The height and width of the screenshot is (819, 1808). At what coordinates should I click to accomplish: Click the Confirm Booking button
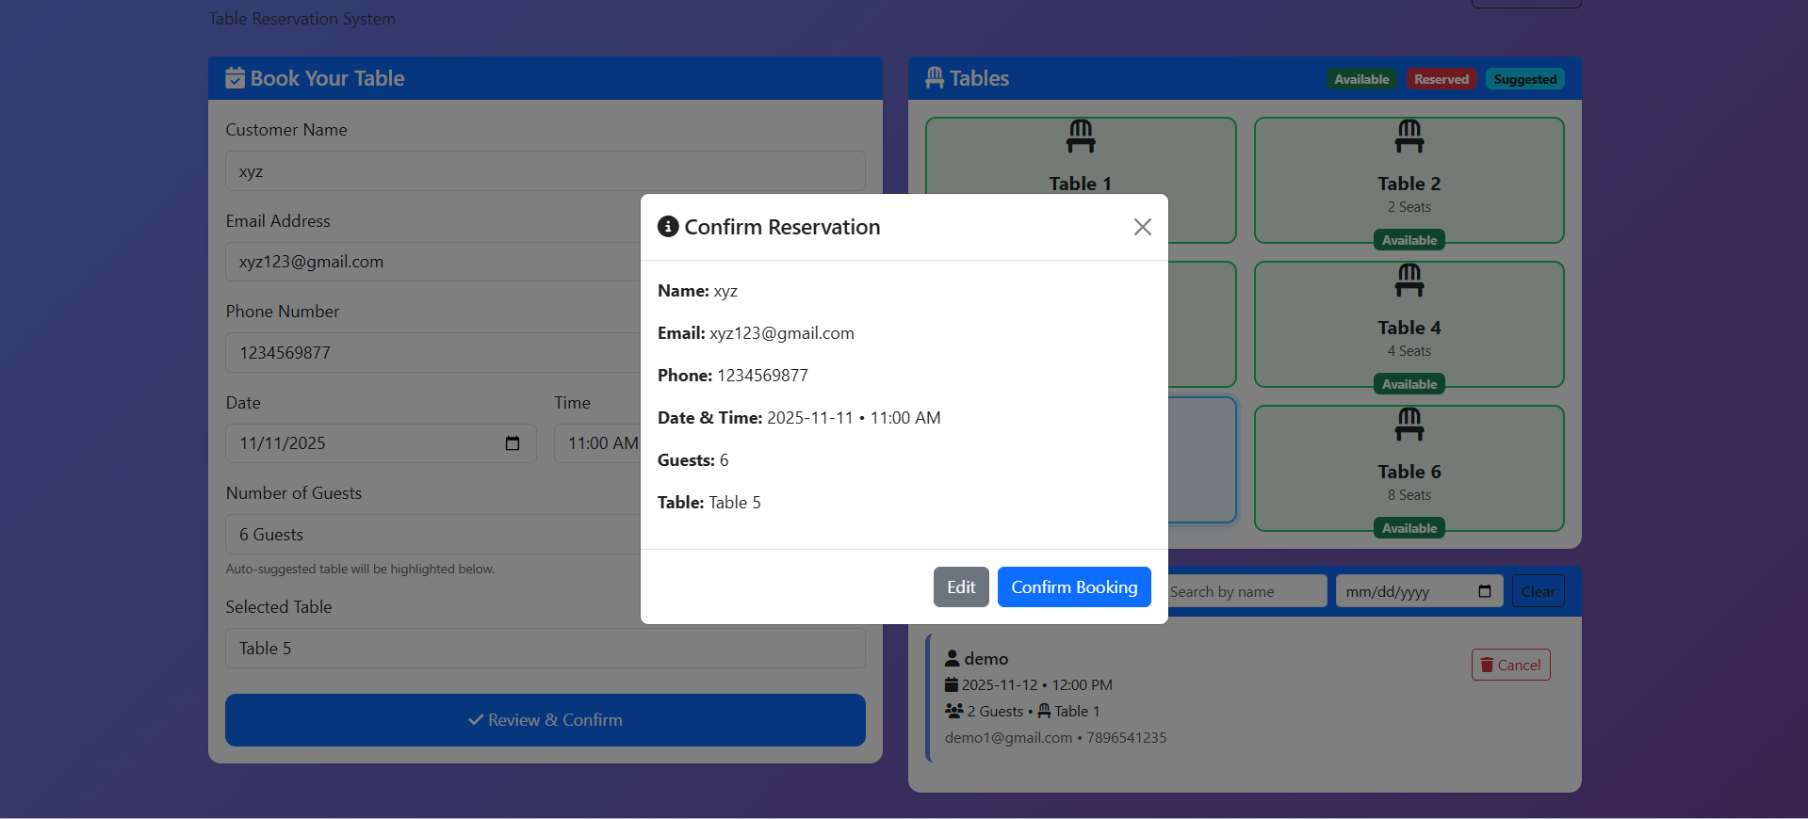(1074, 587)
